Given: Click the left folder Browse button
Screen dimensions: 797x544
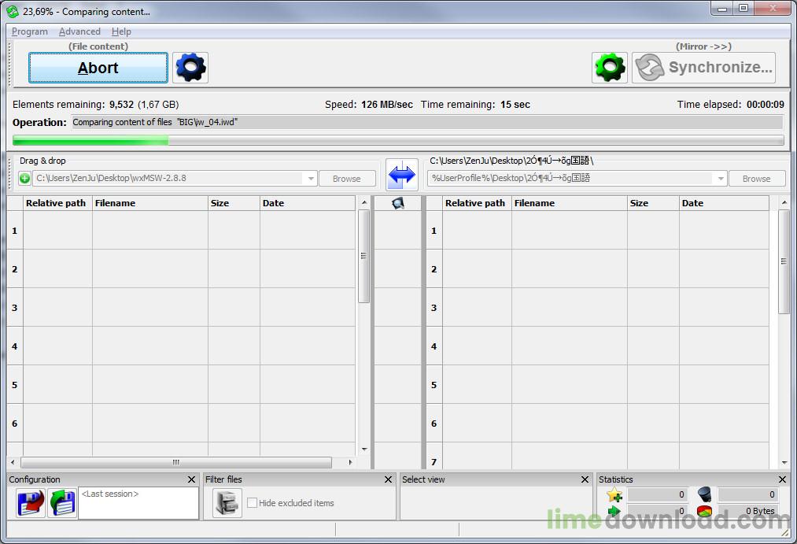Looking at the screenshot, I should tap(346, 179).
